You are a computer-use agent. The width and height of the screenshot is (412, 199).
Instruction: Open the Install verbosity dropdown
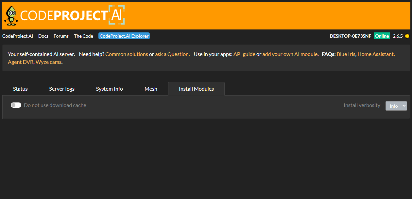[396, 106]
